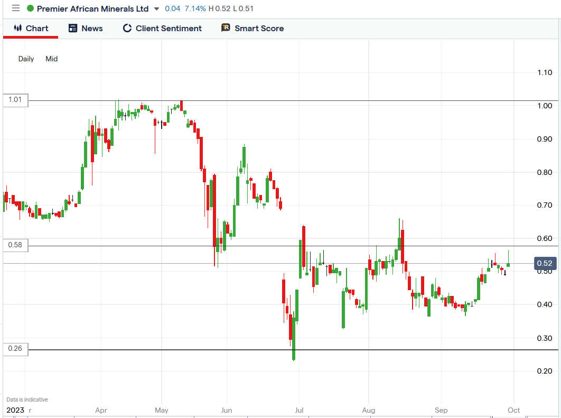
Task: Click the 0.20 price axis label
Action: click(x=545, y=371)
